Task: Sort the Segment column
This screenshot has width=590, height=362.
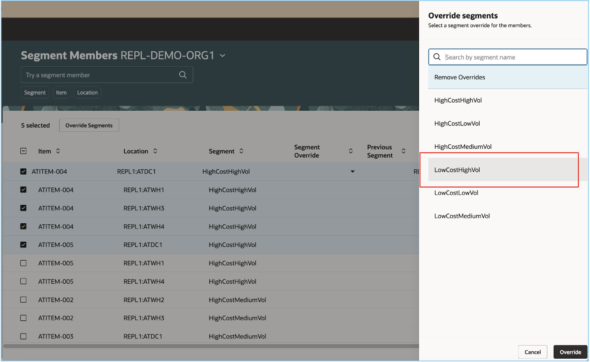Action: pyautogui.click(x=241, y=151)
